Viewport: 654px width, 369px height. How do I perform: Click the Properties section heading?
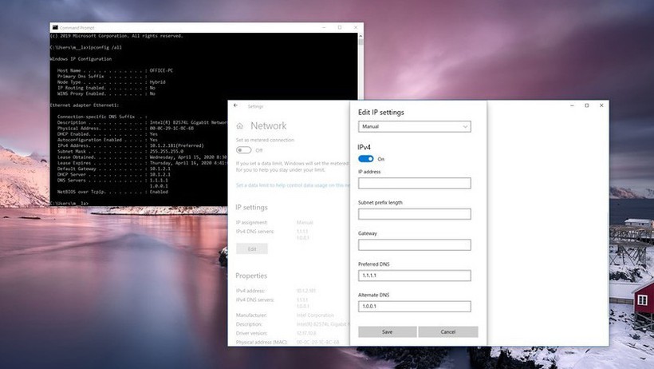[x=251, y=276]
